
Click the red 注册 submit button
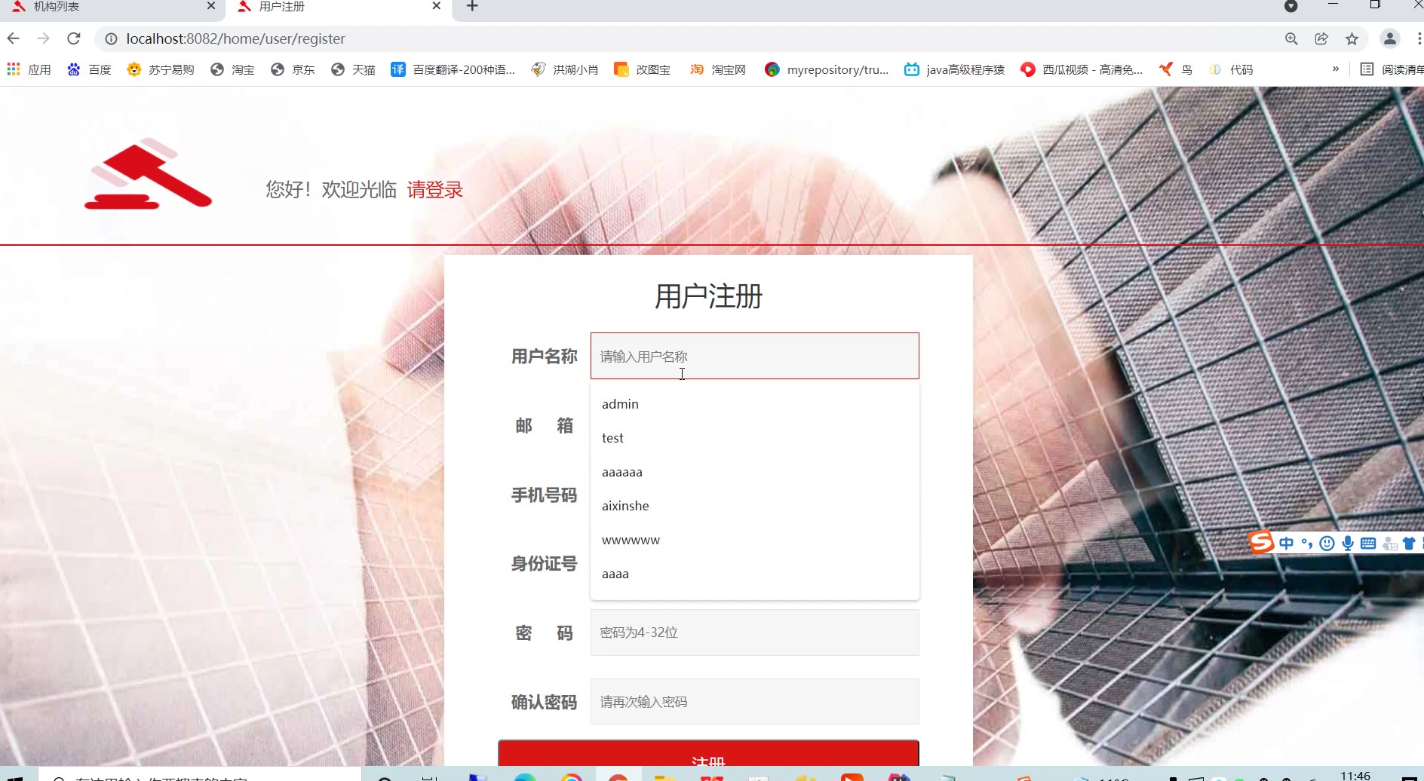708,753
